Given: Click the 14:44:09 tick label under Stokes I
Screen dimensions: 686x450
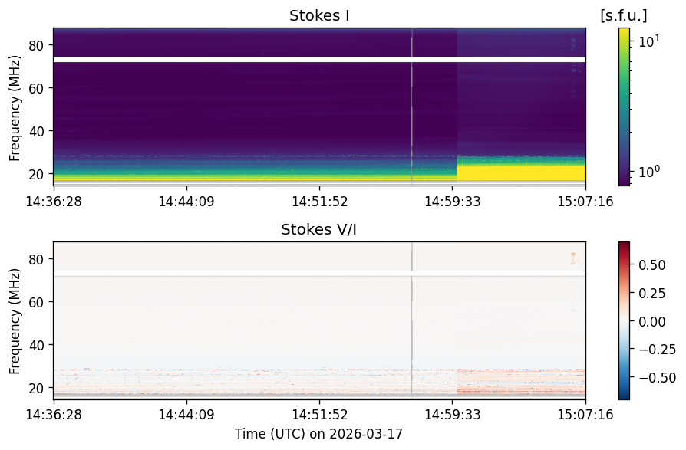Looking at the screenshot, I should [186, 202].
